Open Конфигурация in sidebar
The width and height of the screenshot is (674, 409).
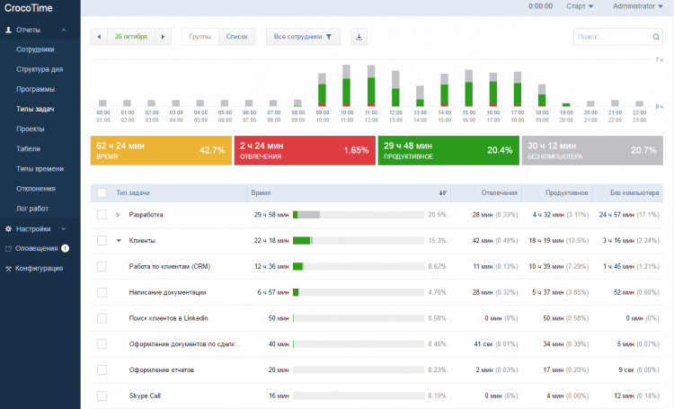[x=39, y=268]
